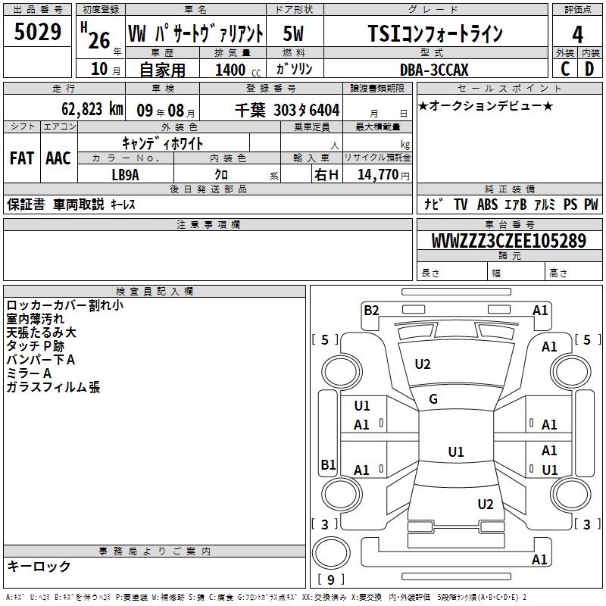Select the FAT shift type cell
606x606 pixels.
(21, 158)
